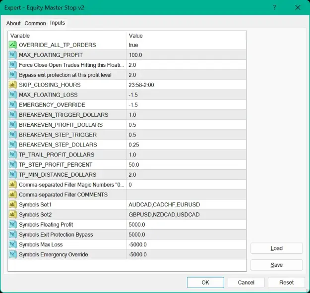310x293 pixels.
Task: Click the Symbols Exit Protection Bypass icon
Action: click(13, 235)
